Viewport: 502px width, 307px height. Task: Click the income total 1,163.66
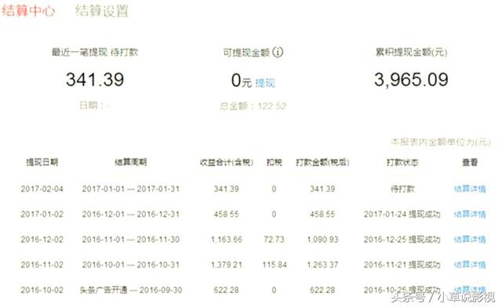click(x=227, y=240)
